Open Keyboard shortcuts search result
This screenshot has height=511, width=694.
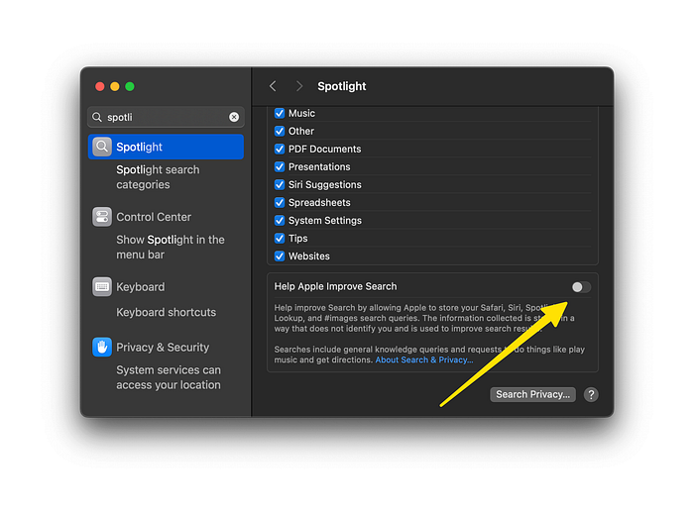166,312
